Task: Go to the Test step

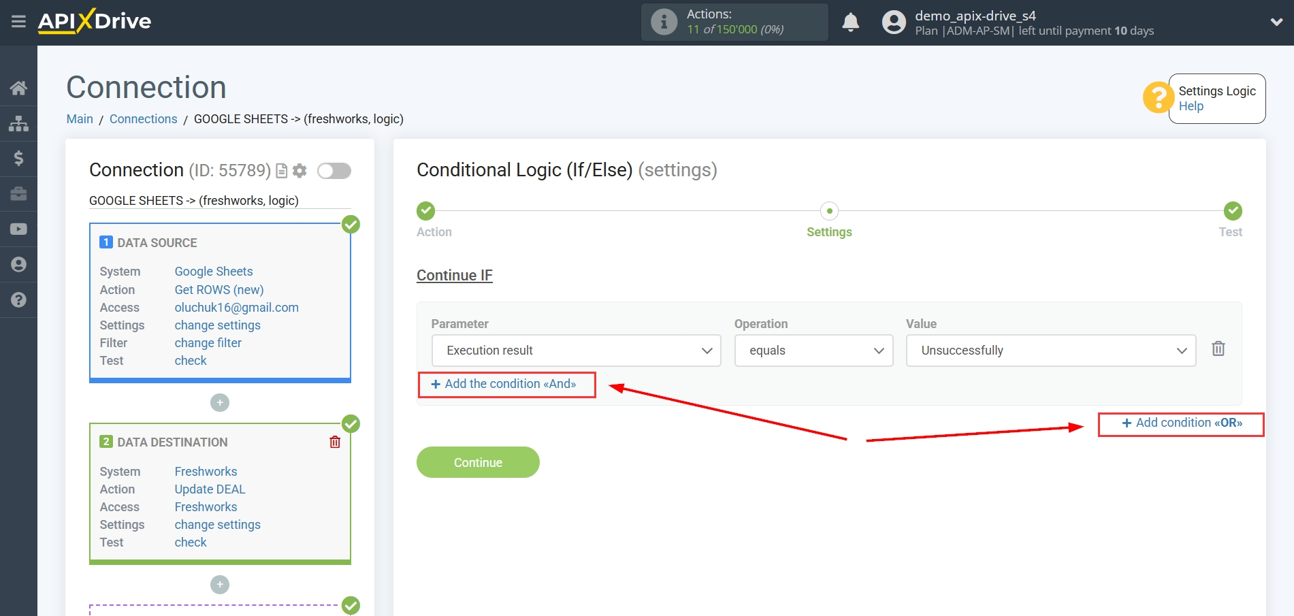Action: click(1230, 232)
